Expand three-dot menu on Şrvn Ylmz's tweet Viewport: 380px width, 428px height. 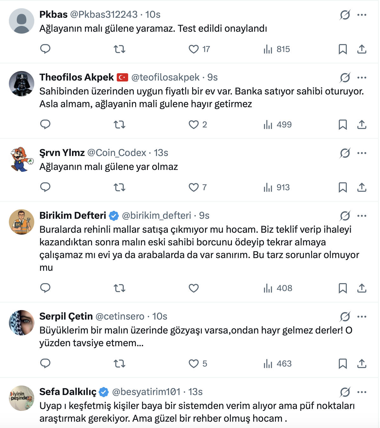point(362,153)
